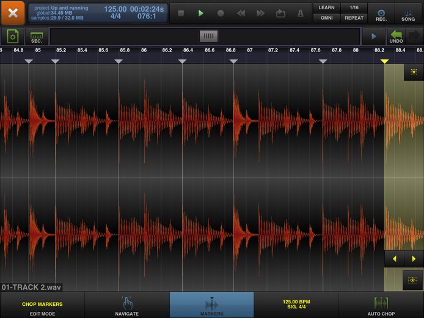Open the 1/16 quantize setting
424x318 pixels.
click(x=354, y=7)
